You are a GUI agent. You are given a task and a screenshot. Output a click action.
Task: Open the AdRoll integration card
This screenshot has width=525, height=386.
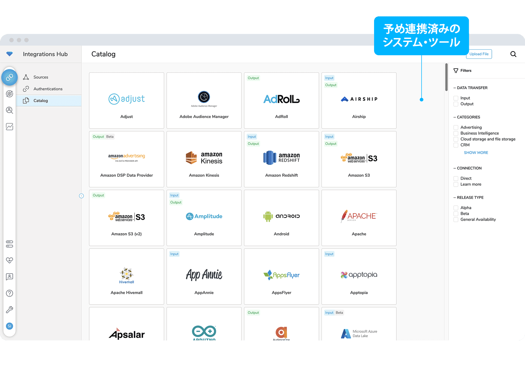[282, 100]
